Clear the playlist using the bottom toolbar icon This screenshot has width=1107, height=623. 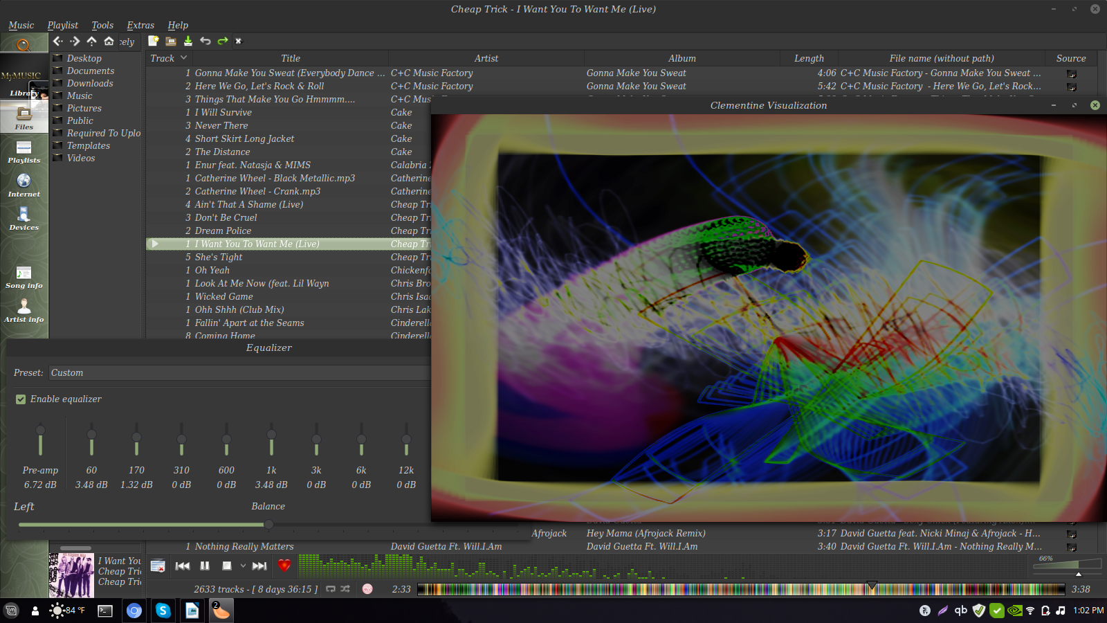pyautogui.click(x=158, y=566)
